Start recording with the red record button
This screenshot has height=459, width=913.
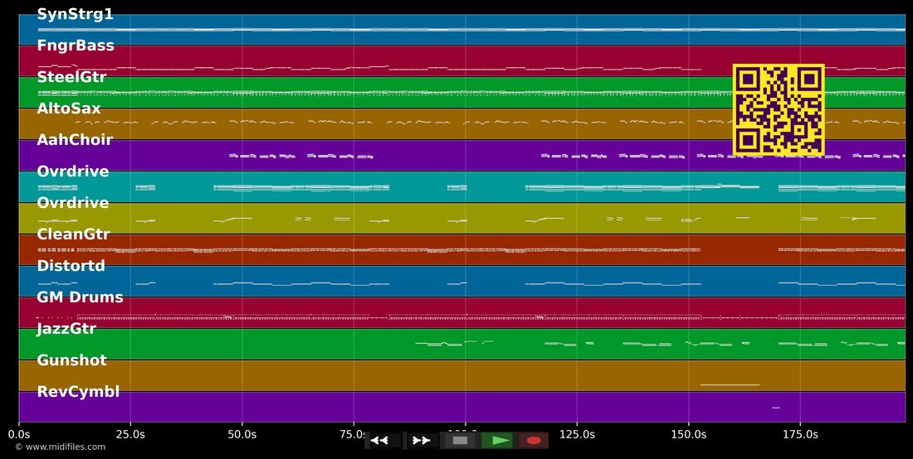coord(534,441)
